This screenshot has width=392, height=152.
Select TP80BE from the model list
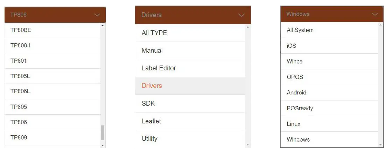pos(21,30)
